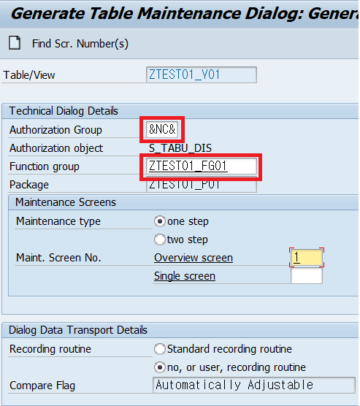Click the Authorization object label
Image resolution: width=360 pixels, height=406 pixels.
coord(56,148)
